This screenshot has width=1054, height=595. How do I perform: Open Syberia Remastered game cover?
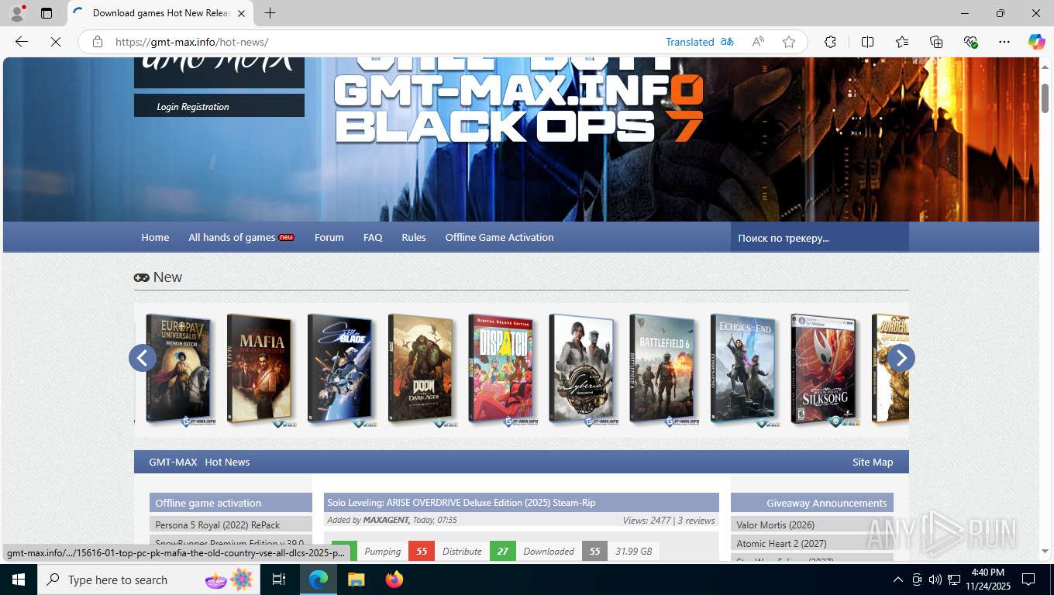coord(582,369)
